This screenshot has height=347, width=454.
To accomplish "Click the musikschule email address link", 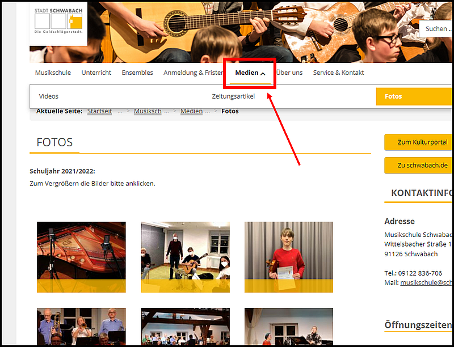I will pyautogui.click(x=426, y=282).
